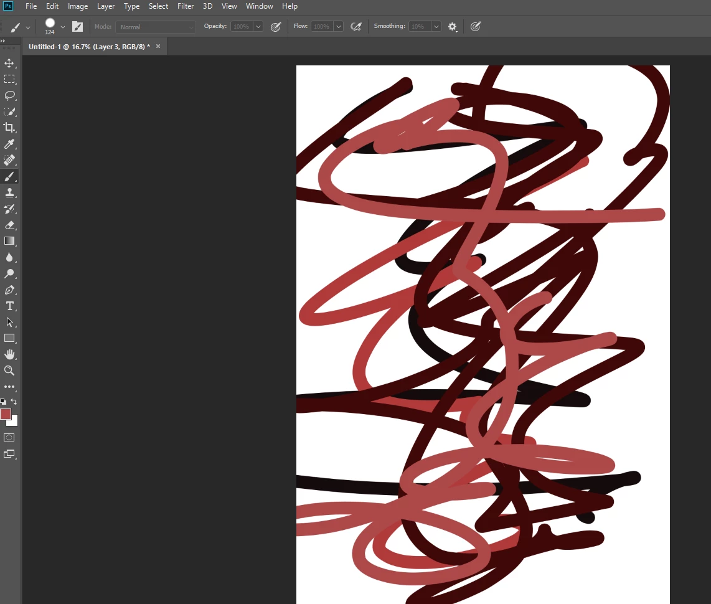Select the Zoom tool

(x=9, y=370)
